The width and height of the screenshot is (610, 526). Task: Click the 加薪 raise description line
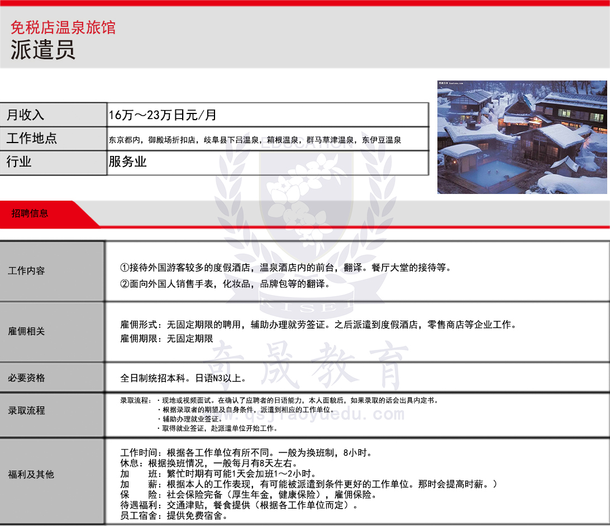(309, 484)
